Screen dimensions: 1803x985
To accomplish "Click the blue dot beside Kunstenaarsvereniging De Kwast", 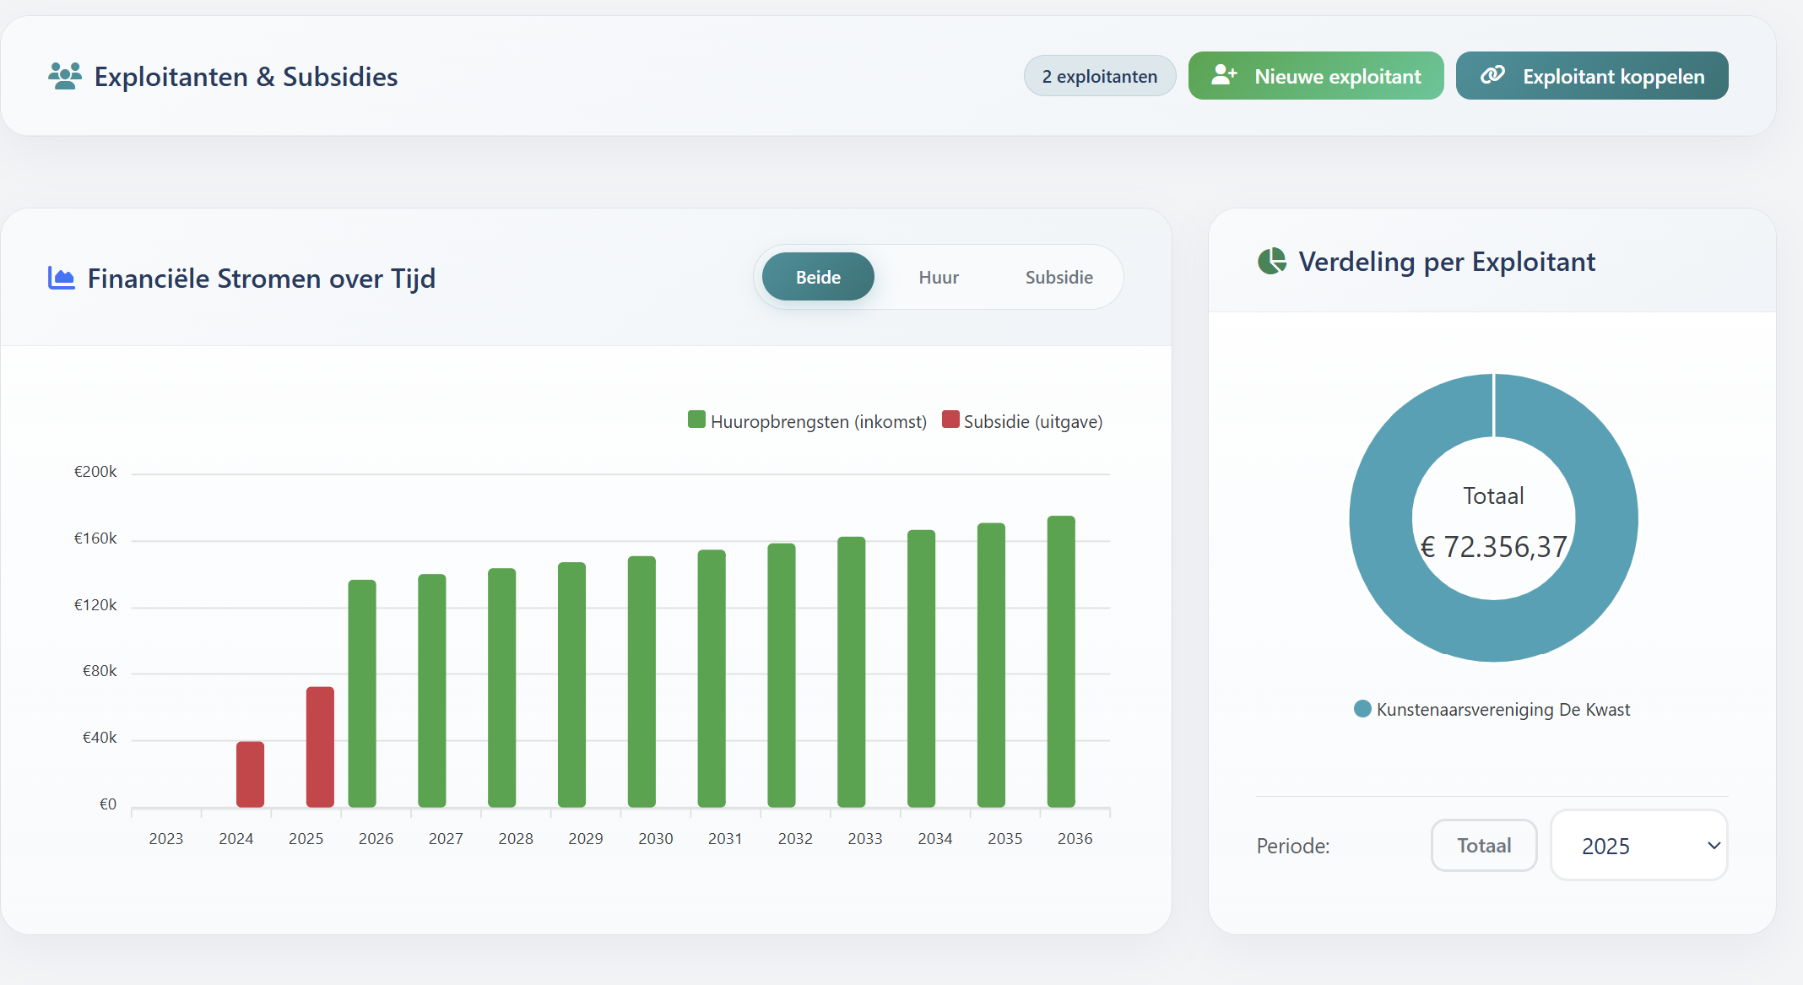I will click(1362, 709).
